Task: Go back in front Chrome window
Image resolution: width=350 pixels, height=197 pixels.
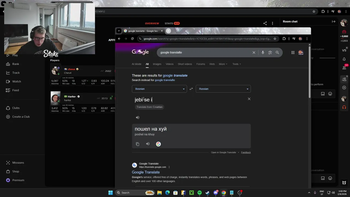Action: pyautogui.click(x=119, y=39)
